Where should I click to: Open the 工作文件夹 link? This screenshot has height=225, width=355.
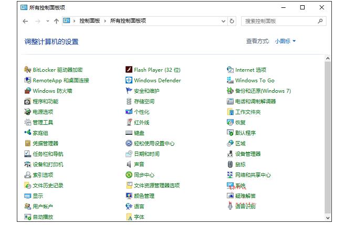pyautogui.click(x=248, y=112)
